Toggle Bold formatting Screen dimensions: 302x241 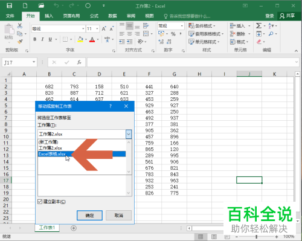tap(35, 39)
